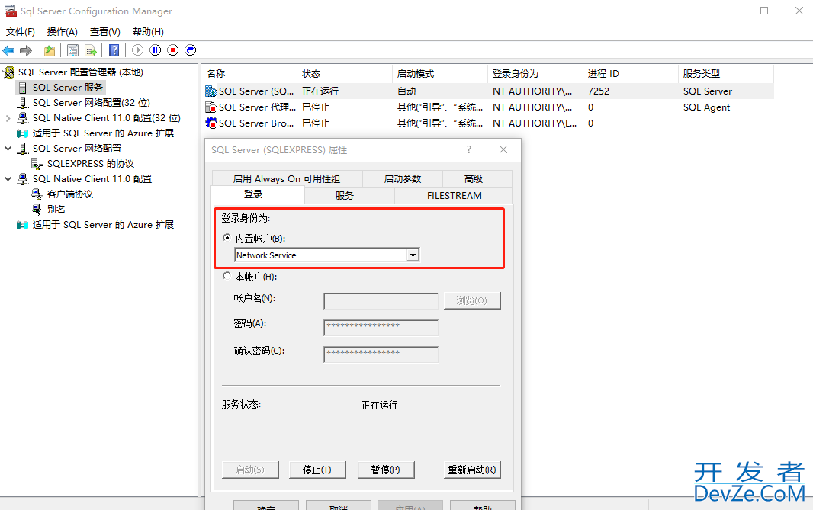Click the Back arrow in toolbar
Screen dimensions: 813x510
[x=8, y=50]
